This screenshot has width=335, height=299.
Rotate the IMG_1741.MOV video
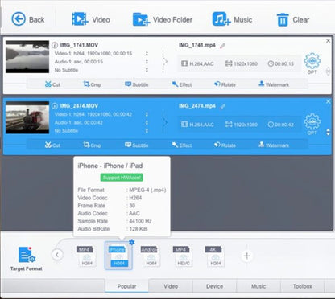[225, 84]
